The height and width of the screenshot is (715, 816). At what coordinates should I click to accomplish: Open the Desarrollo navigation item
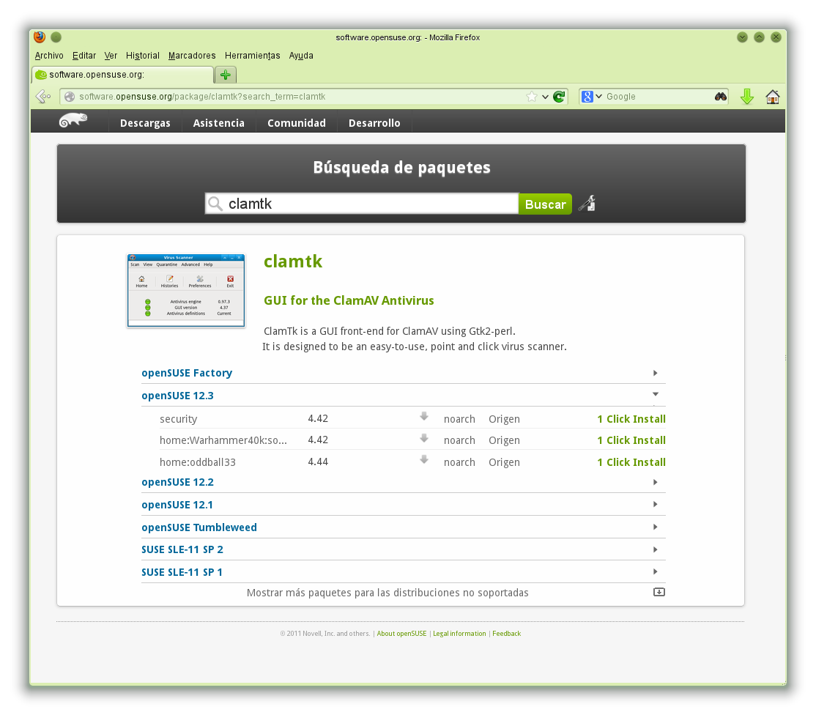point(374,123)
